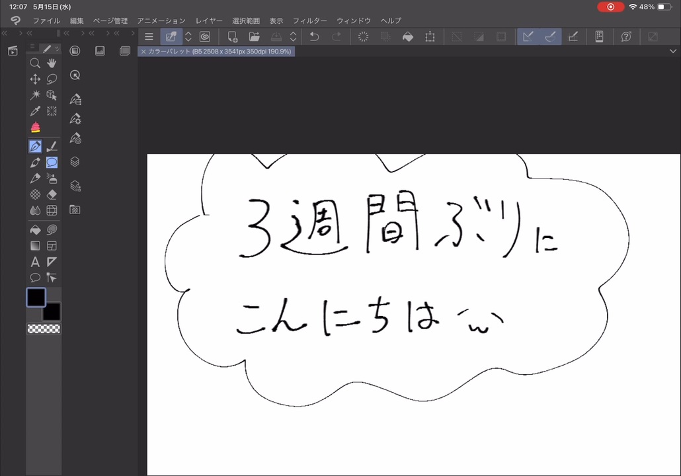Image resolution: width=681 pixels, height=476 pixels.
Task: Expand the up-down arrows beside pen-edit button
Action: (188, 37)
